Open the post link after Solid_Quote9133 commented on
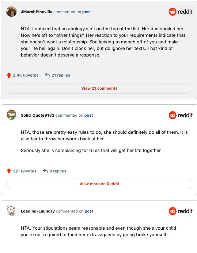This screenshot has height=253, width=197. click(x=89, y=116)
